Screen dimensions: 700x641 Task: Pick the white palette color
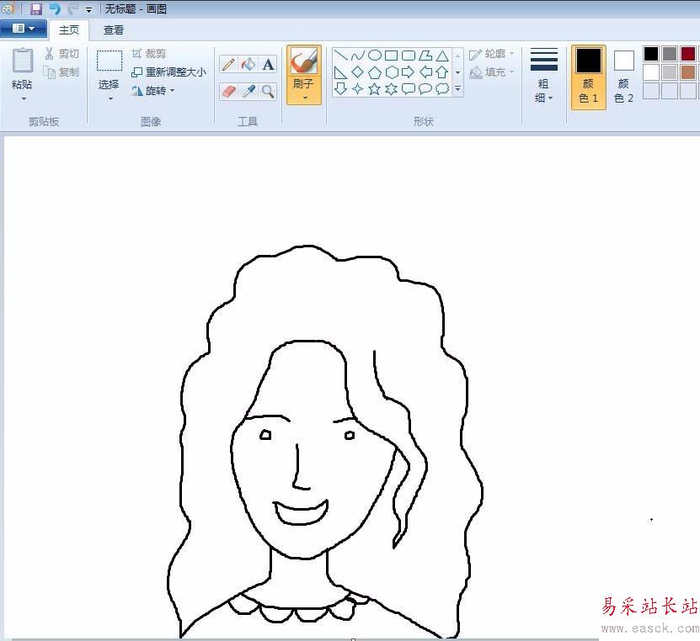click(x=651, y=72)
